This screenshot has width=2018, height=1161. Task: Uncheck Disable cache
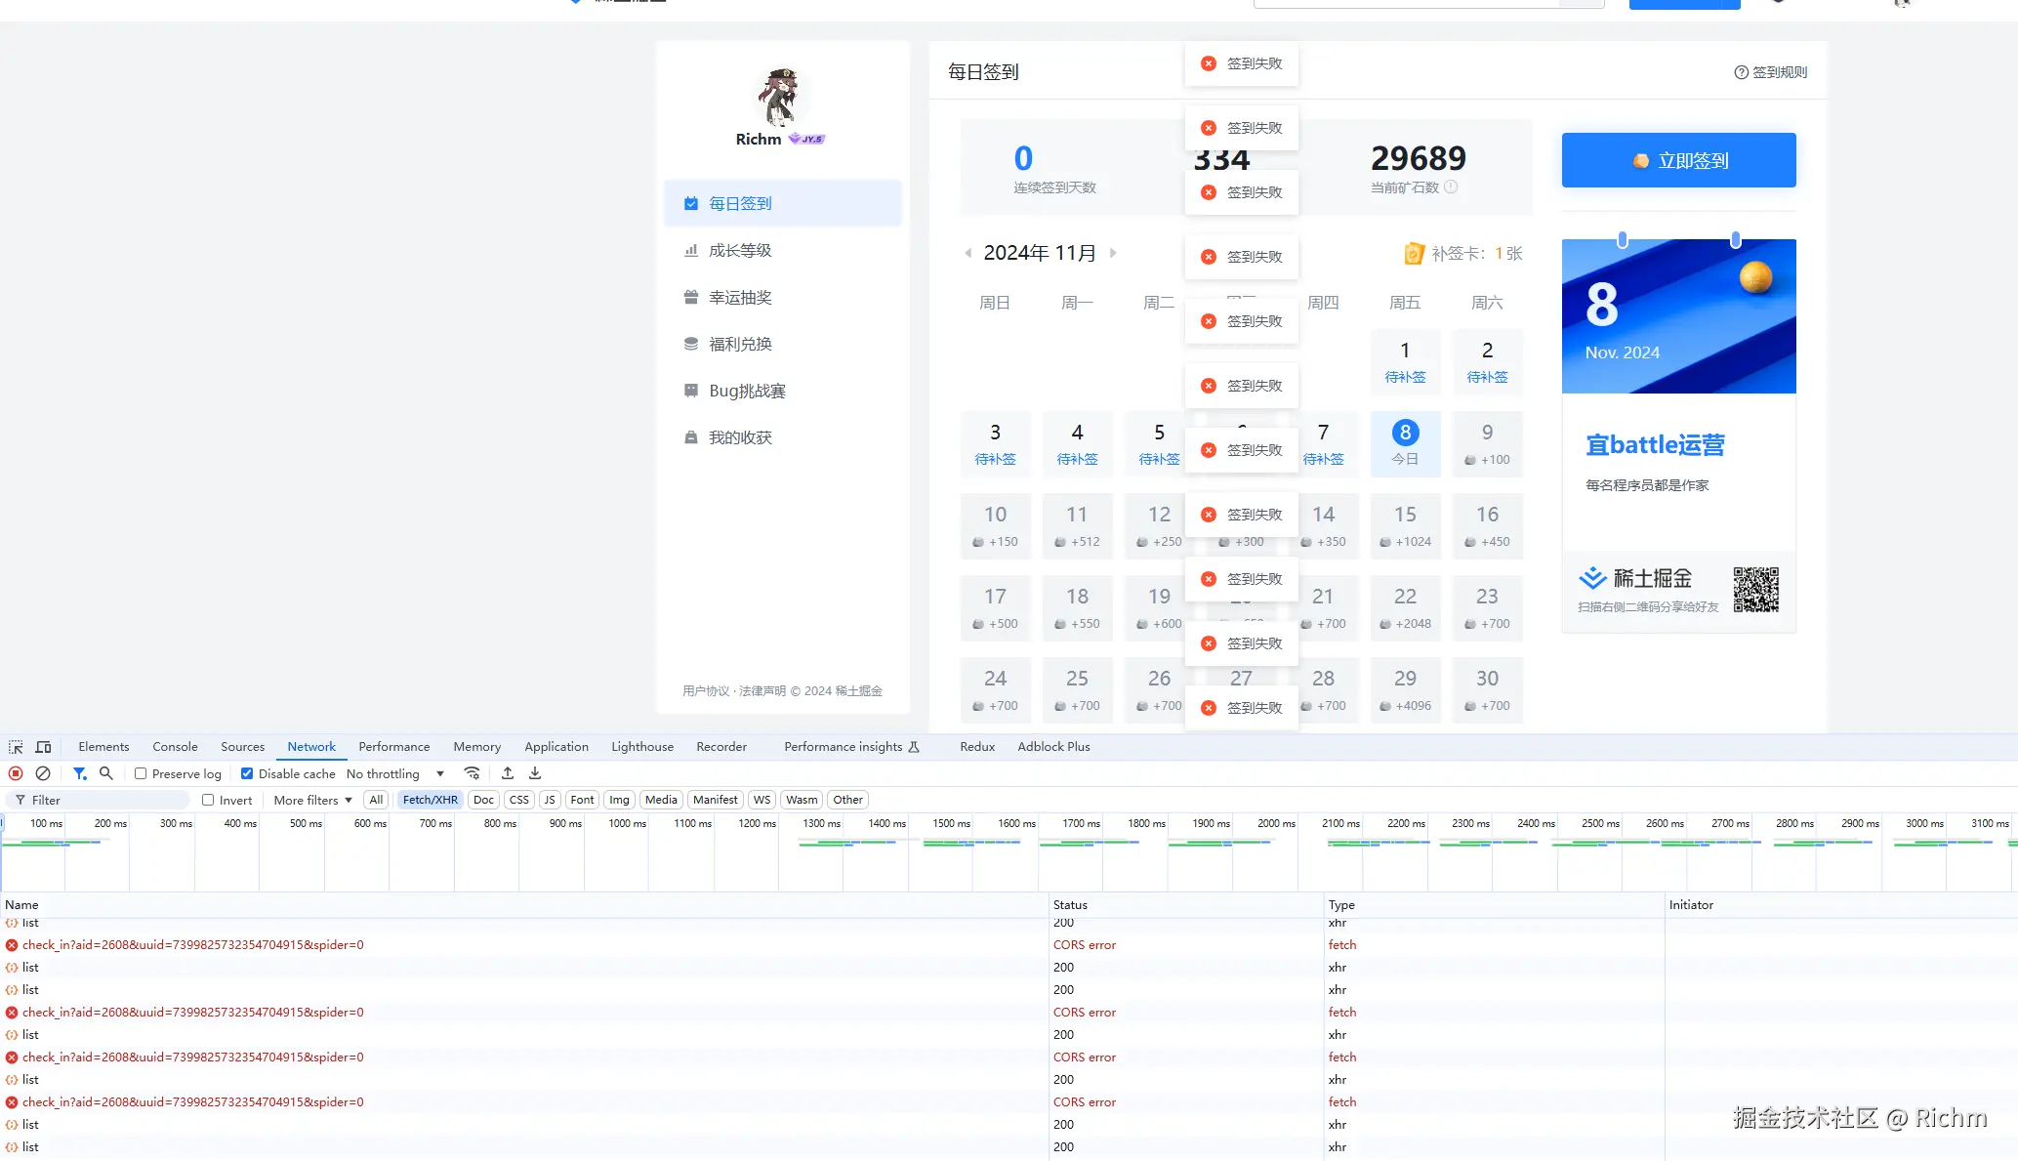[x=247, y=773]
